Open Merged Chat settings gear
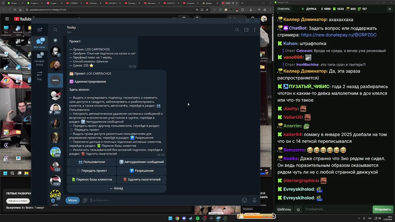 coord(390,9)
